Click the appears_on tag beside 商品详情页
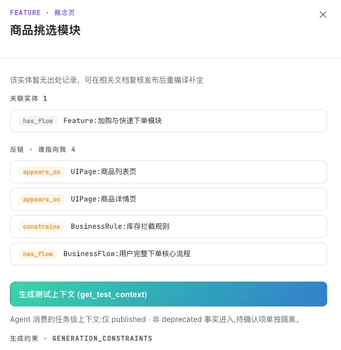This screenshot has width=341, height=350. (x=42, y=199)
